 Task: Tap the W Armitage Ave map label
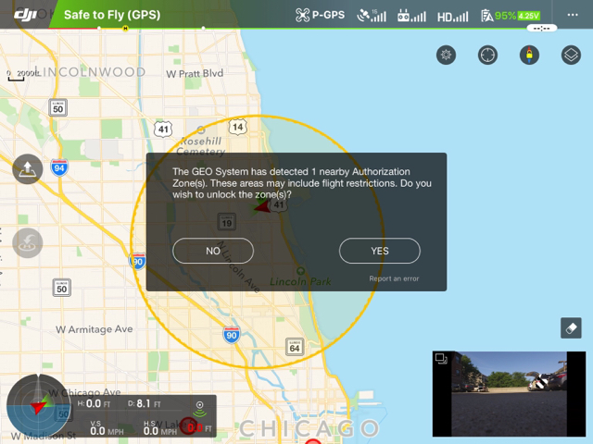tap(95, 329)
